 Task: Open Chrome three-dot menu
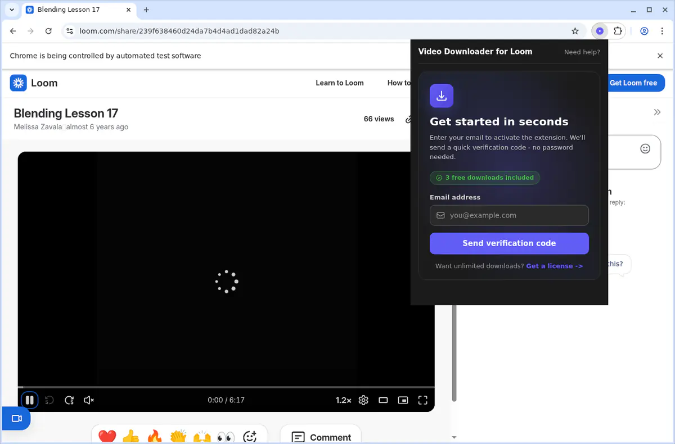(661, 31)
